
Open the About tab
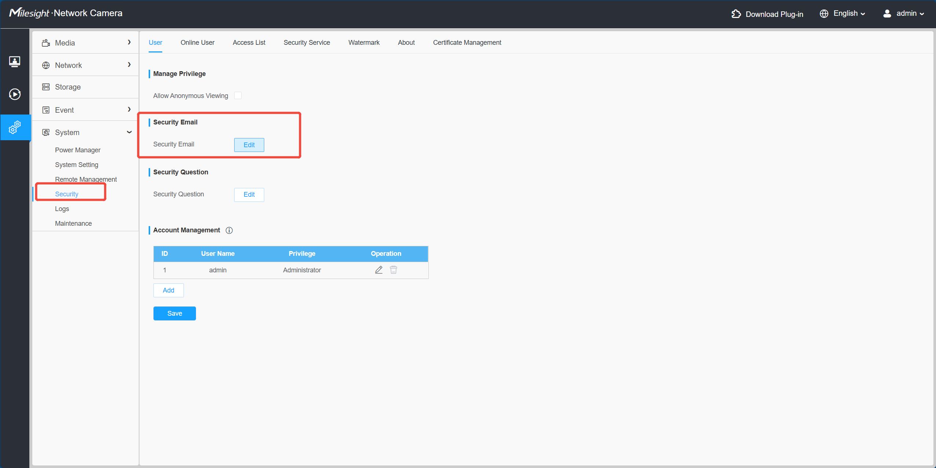(406, 43)
